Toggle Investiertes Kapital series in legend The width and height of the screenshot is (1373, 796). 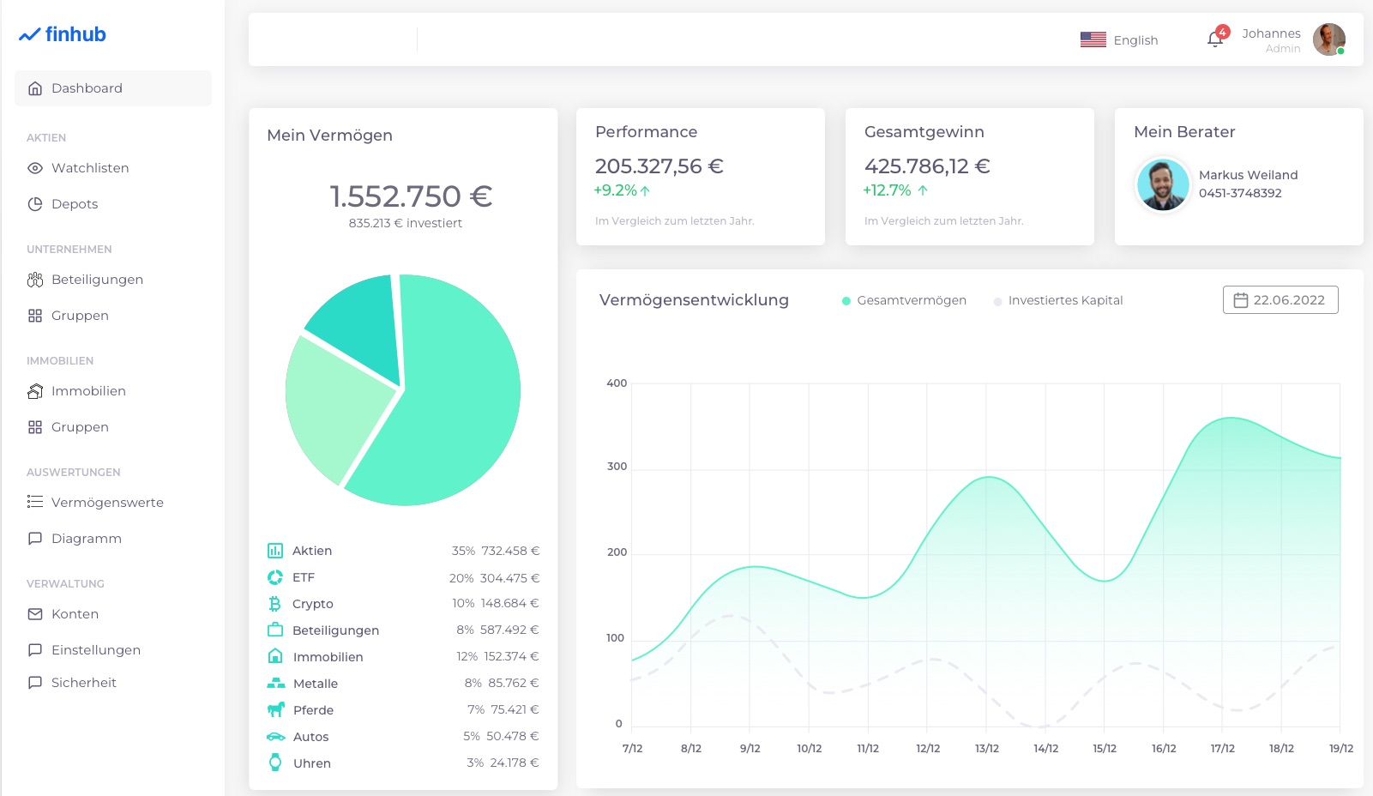coord(1057,300)
